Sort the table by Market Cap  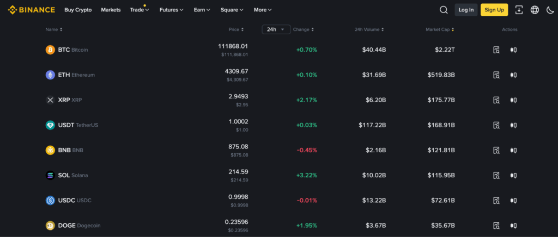click(x=439, y=29)
